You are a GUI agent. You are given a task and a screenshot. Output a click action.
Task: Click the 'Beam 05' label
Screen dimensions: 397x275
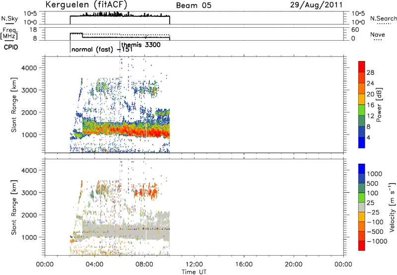(x=194, y=5)
